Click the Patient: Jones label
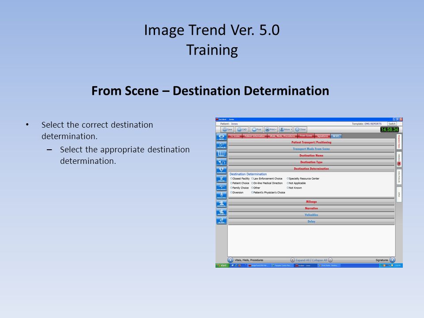The height and width of the screenshot is (318, 424). coord(229,124)
